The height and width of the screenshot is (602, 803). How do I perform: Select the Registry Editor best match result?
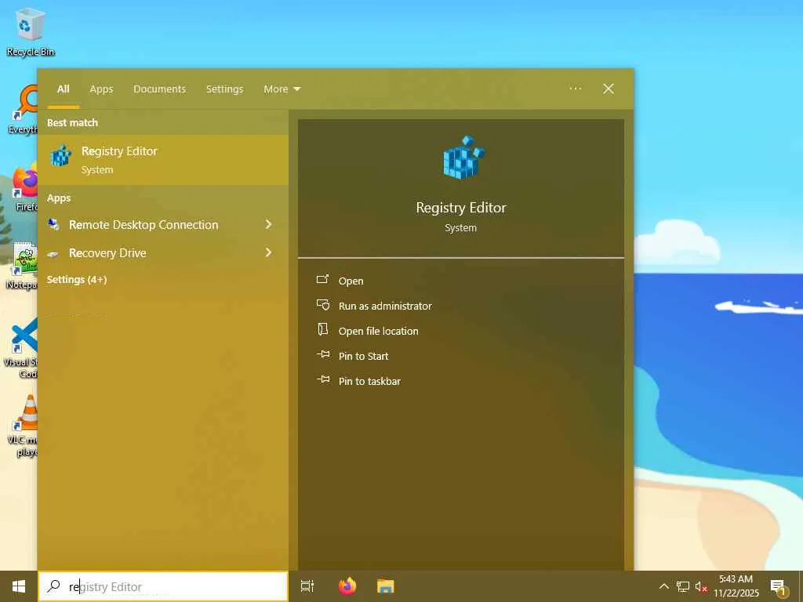(163, 160)
